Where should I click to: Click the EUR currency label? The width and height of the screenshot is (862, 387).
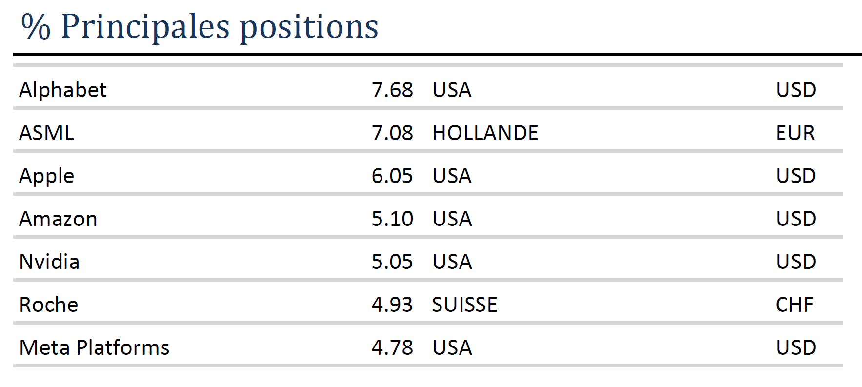point(795,133)
